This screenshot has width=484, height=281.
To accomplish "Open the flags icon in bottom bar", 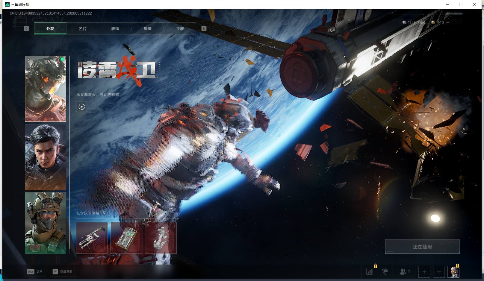I will 385,272.
